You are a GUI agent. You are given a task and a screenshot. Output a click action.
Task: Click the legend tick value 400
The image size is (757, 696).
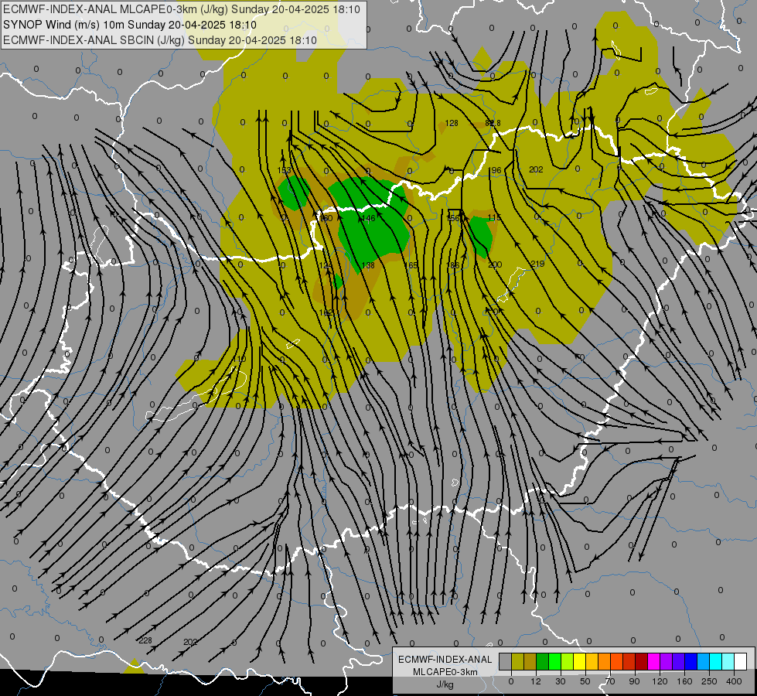pos(734,681)
